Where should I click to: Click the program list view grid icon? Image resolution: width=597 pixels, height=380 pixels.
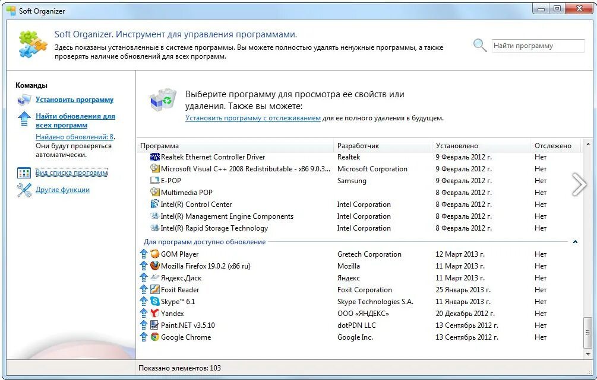tap(24, 173)
